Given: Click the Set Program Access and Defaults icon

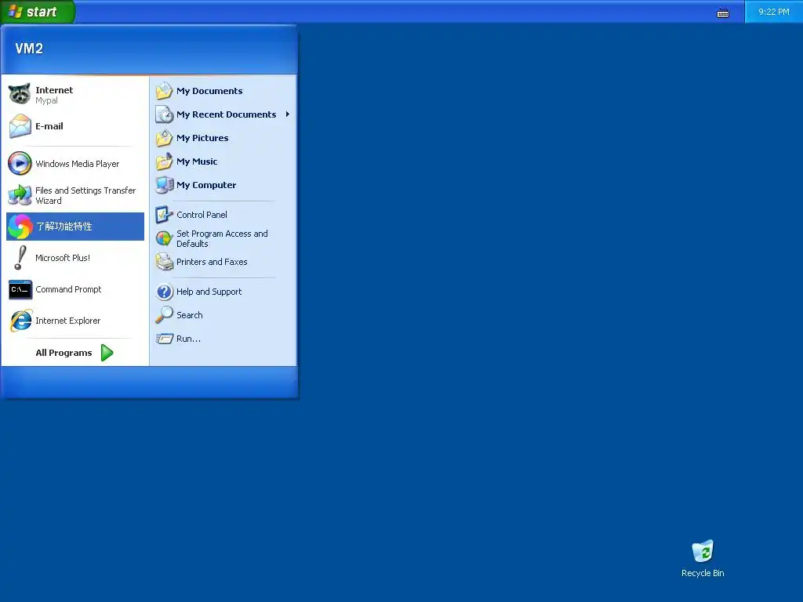Looking at the screenshot, I should pyautogui.click(x=164, y=238).
